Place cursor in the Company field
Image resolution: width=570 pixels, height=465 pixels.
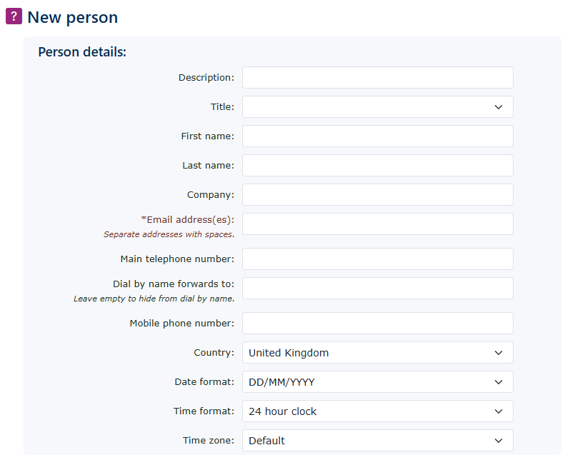coord(377,195)
